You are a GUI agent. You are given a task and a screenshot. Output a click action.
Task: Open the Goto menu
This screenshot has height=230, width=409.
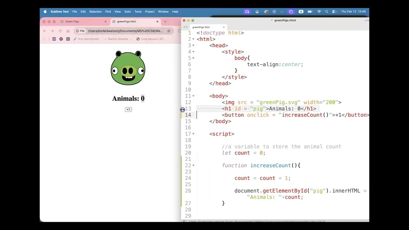click(127, 11)
